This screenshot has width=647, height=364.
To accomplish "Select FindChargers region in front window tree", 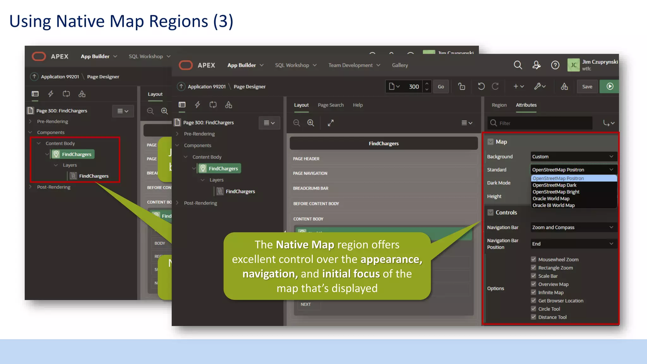I will [220, 168].
